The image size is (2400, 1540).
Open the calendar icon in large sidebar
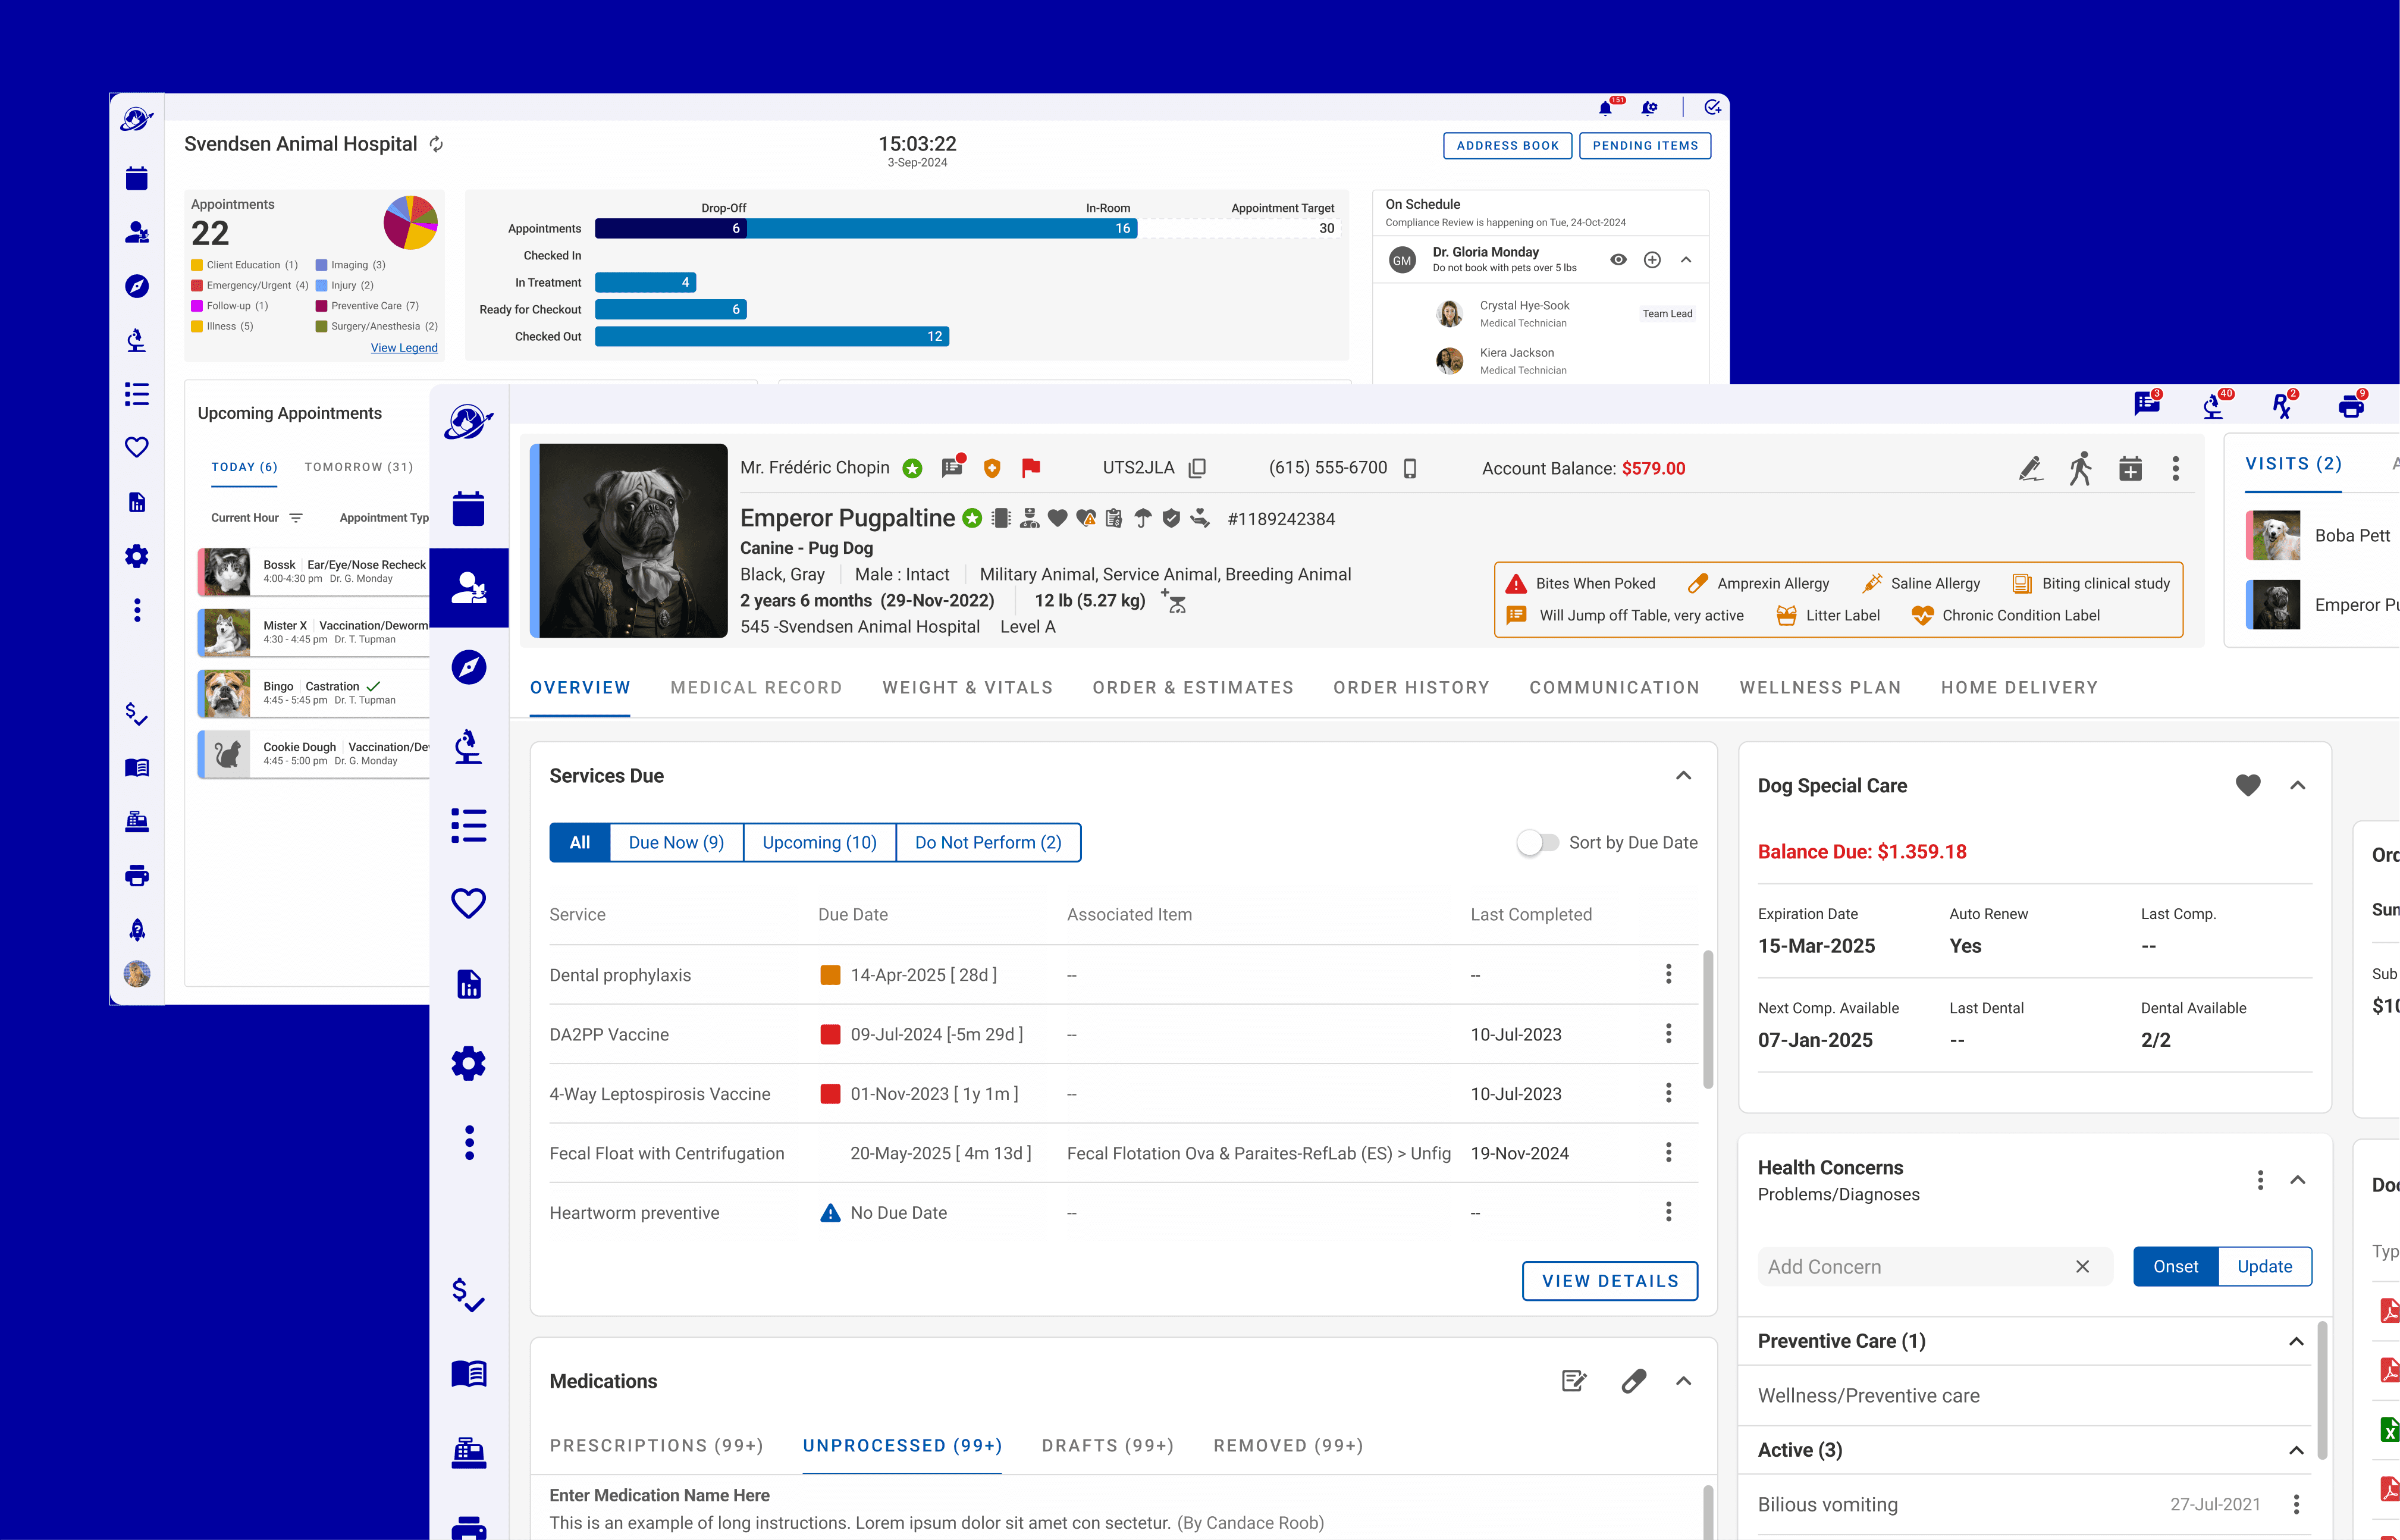[x=468, y=508]
